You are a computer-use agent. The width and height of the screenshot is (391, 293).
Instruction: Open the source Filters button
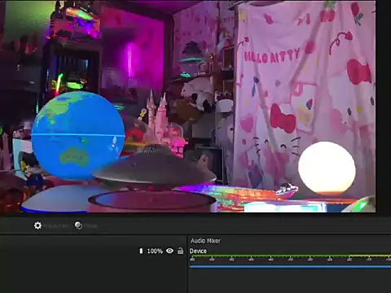click(x=86, y=225)
